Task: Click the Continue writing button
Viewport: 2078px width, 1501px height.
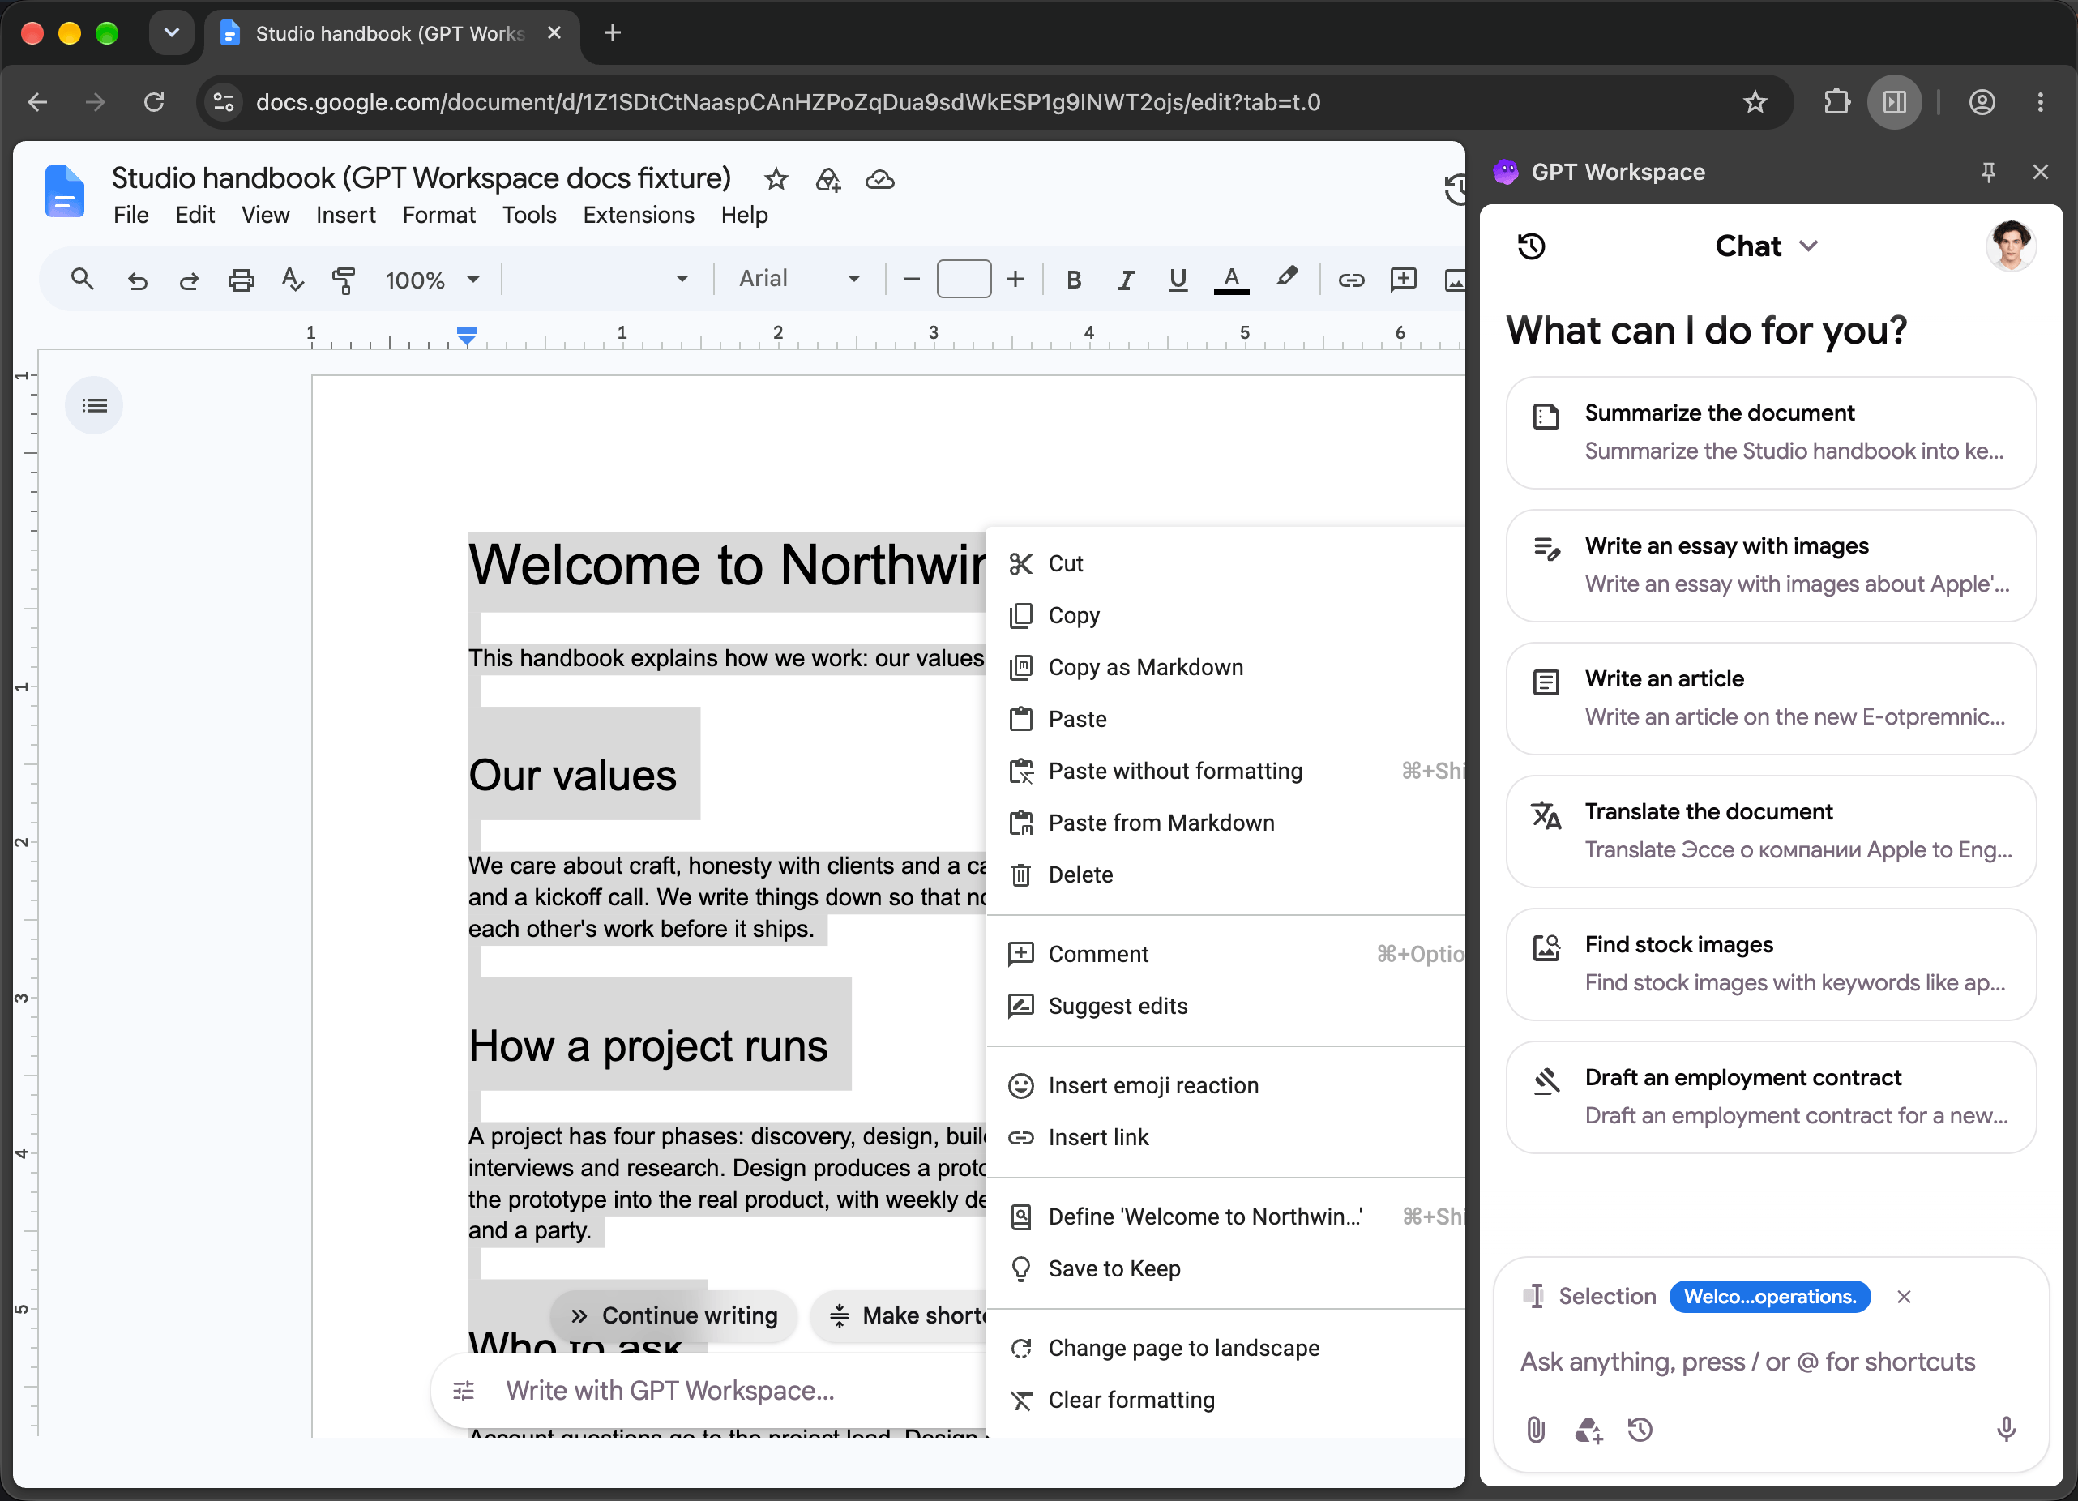Action: [x=673, y=1315]
